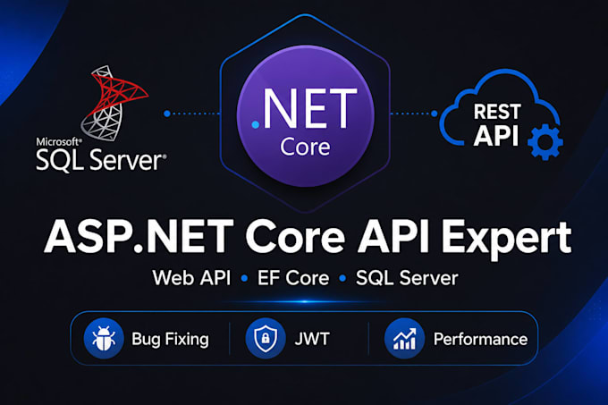Click the REST API cloud icon
Image resolution: width=608 pixels, height=405 pixels.
(501, 114)
